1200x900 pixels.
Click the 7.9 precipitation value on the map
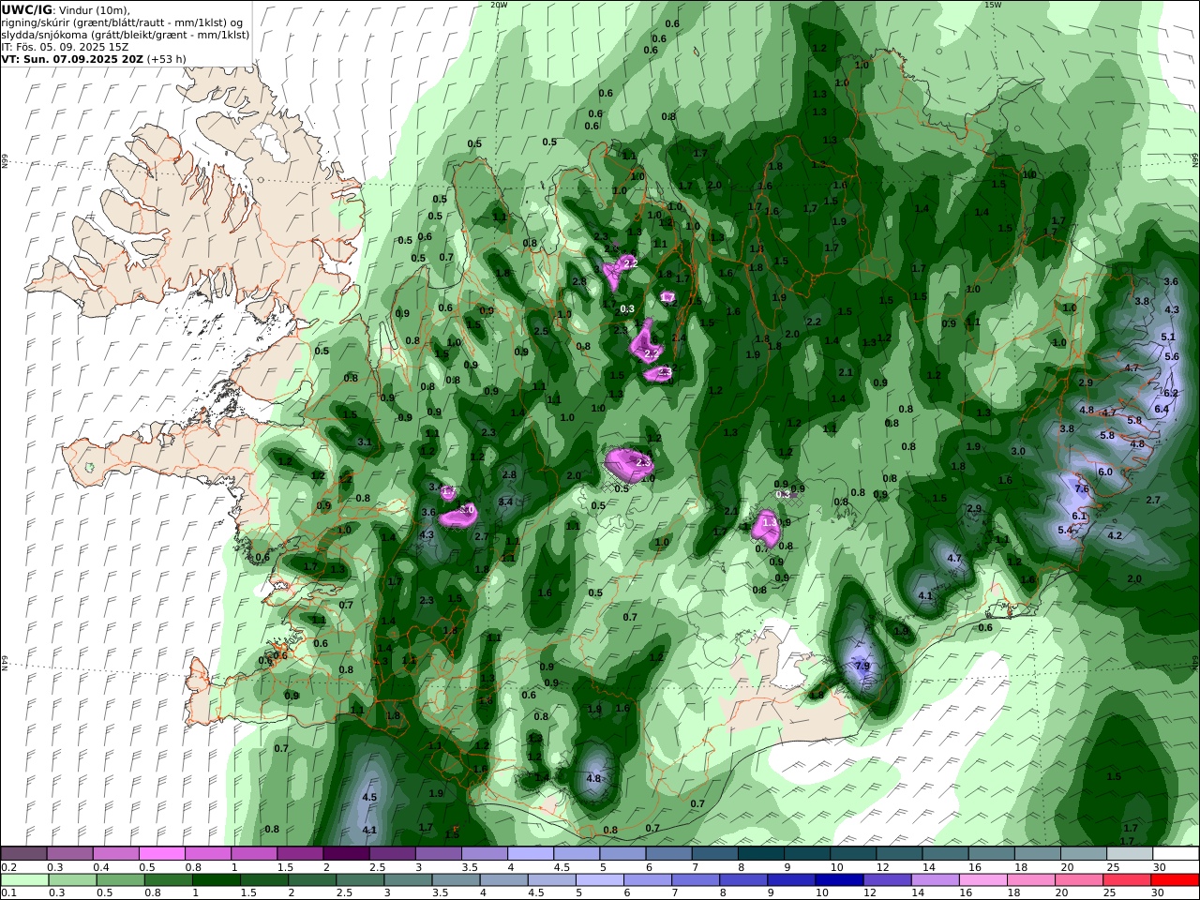862,667
